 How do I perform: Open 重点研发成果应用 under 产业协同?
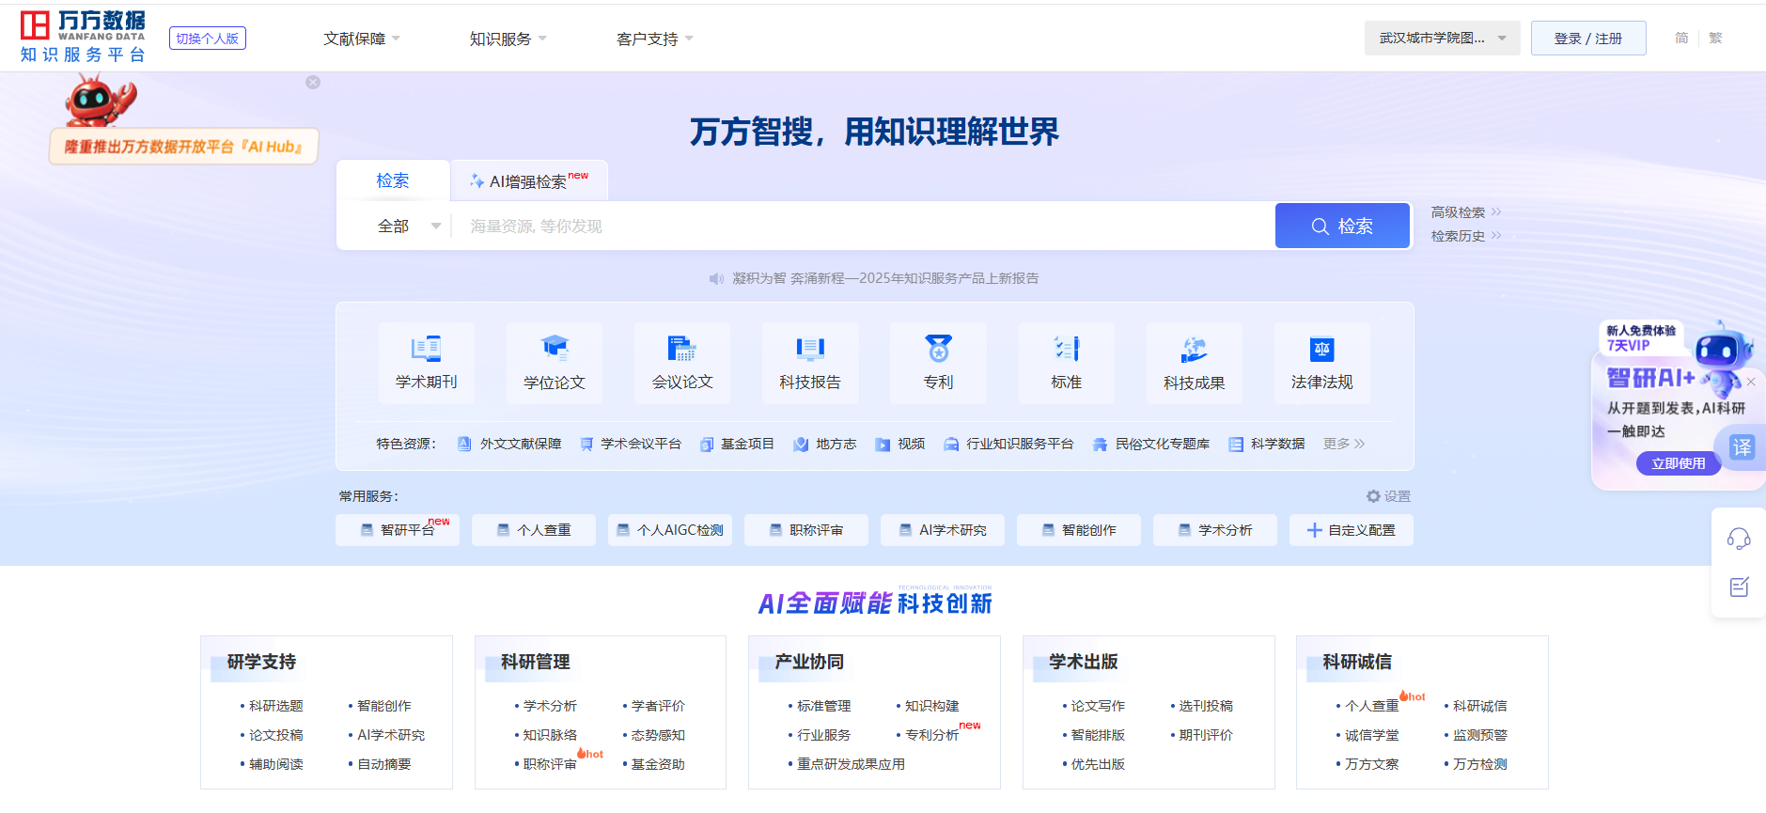pyautogui.click(x=852, y=764)
